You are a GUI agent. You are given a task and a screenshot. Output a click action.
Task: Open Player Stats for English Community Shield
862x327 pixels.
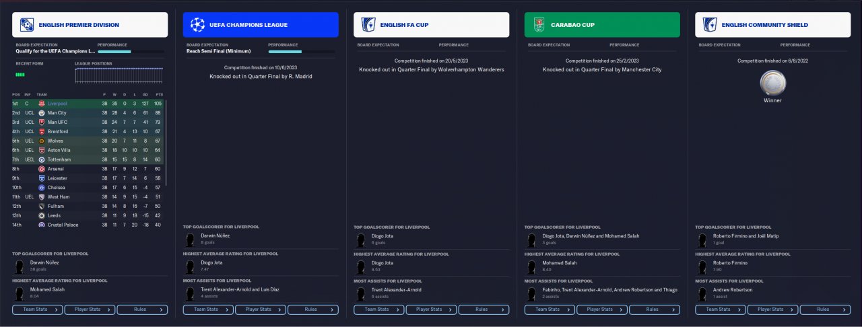pos(772,310)
